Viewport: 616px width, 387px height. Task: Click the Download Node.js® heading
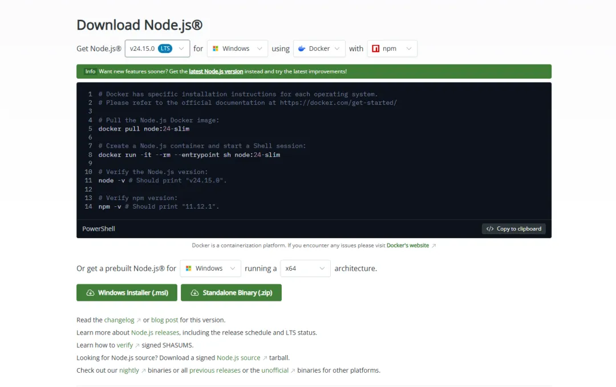pyautogui.click(x=140, y=25)
